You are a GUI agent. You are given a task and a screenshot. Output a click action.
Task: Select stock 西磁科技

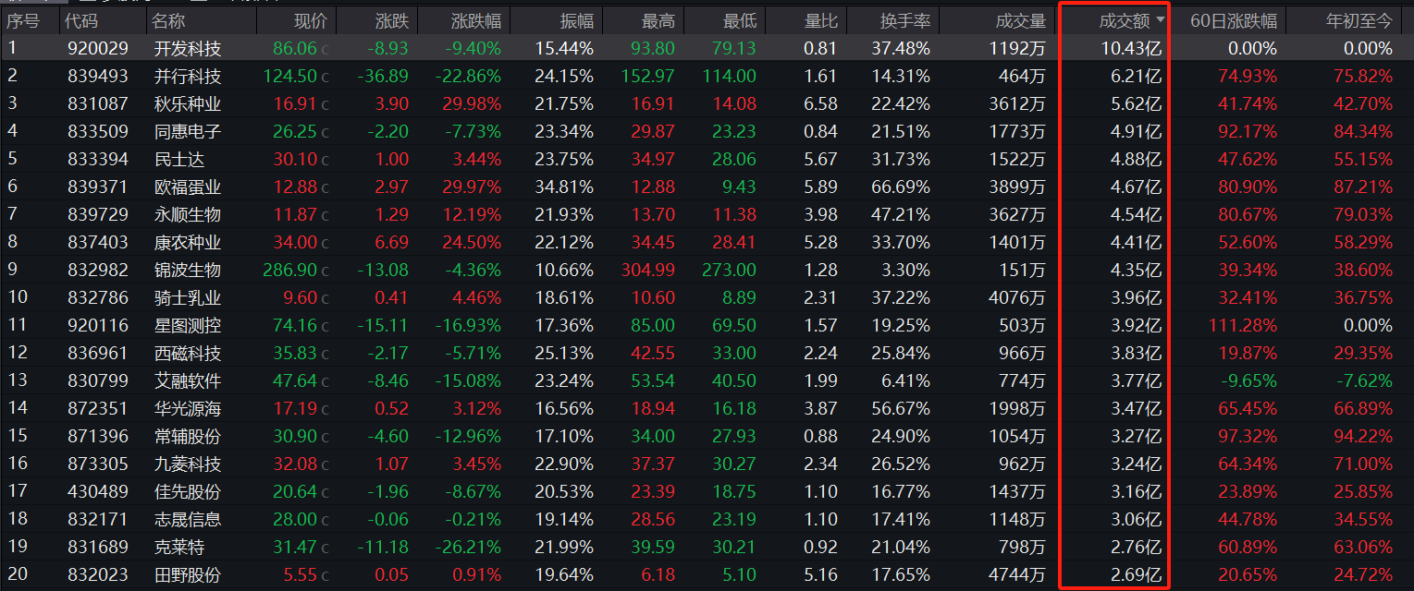(x=188, y=353)
